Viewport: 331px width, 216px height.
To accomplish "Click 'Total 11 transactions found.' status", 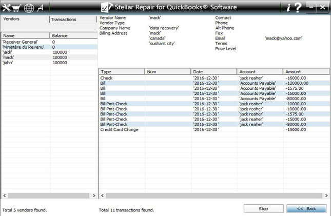I will pos(126,210).
